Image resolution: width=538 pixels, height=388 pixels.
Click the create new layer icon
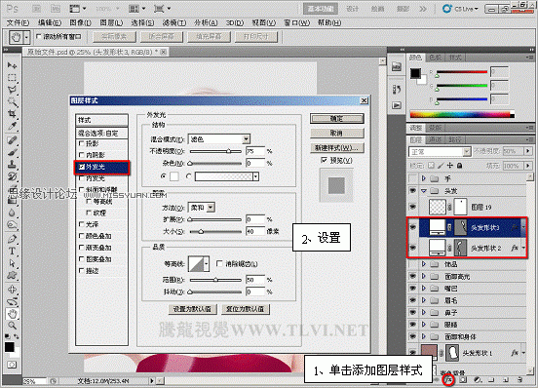[x=506, y=380]
